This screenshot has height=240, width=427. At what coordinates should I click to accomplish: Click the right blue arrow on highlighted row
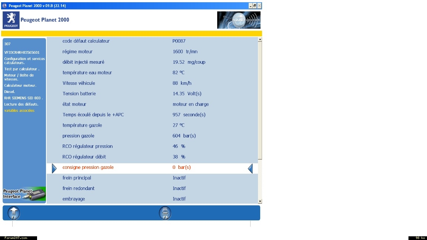[x=250, y=169]
